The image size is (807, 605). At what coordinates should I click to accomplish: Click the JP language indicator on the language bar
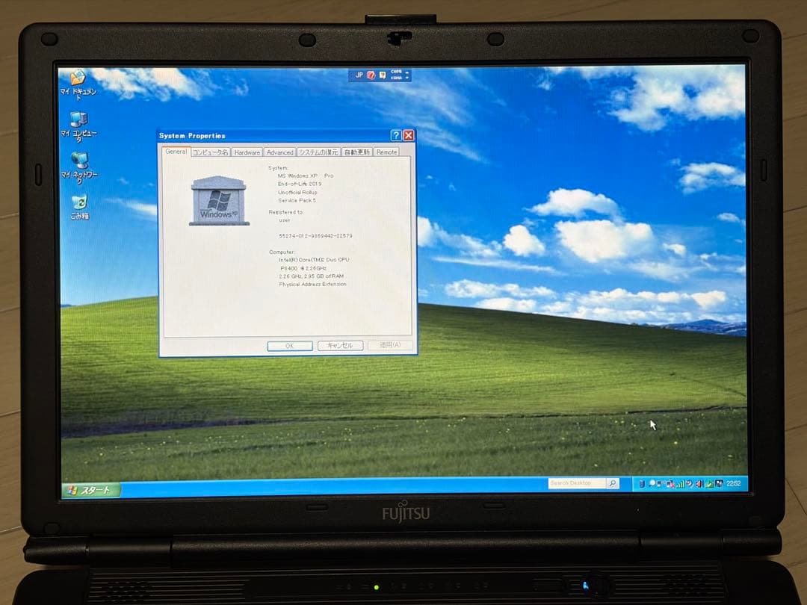[359, 75]
